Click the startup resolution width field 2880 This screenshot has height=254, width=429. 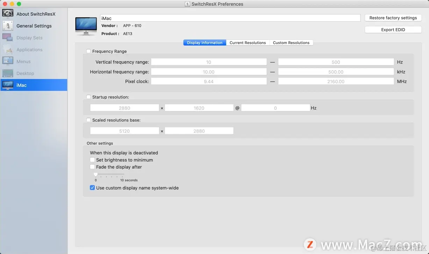tap(124, 108)
